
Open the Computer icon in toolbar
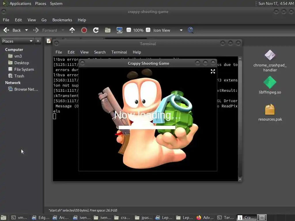(x=120, y=30)
